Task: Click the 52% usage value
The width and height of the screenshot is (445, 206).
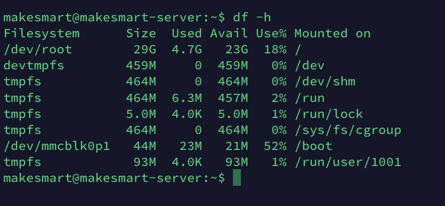Action: coord(275,146)
